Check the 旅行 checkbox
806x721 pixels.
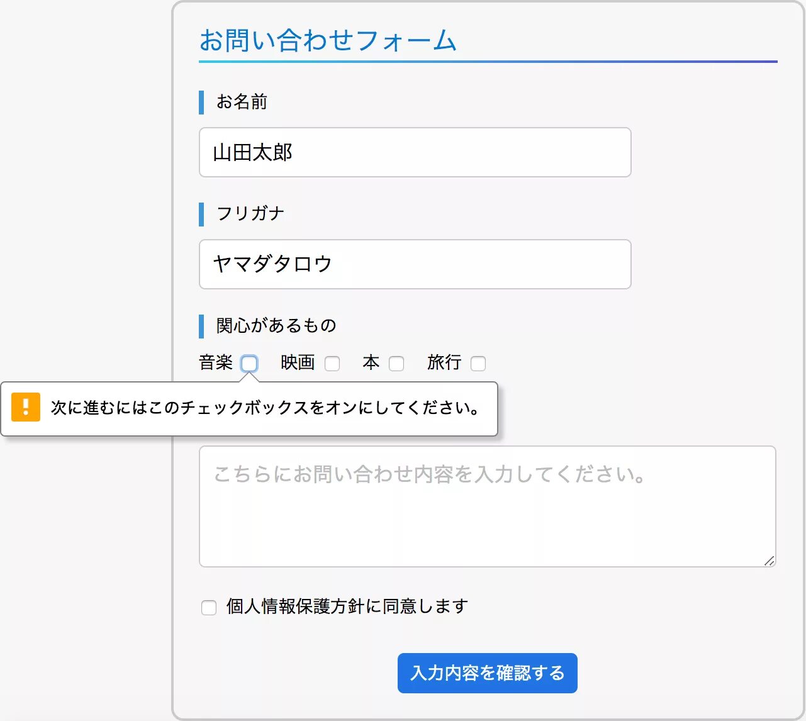coord(478,364)
